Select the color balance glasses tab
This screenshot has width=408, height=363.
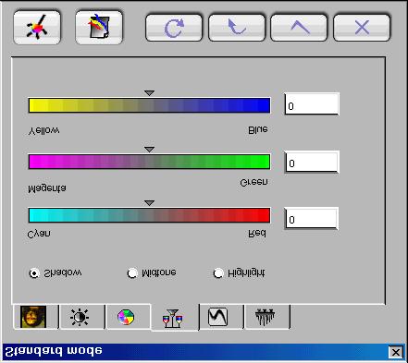[175, 318]
